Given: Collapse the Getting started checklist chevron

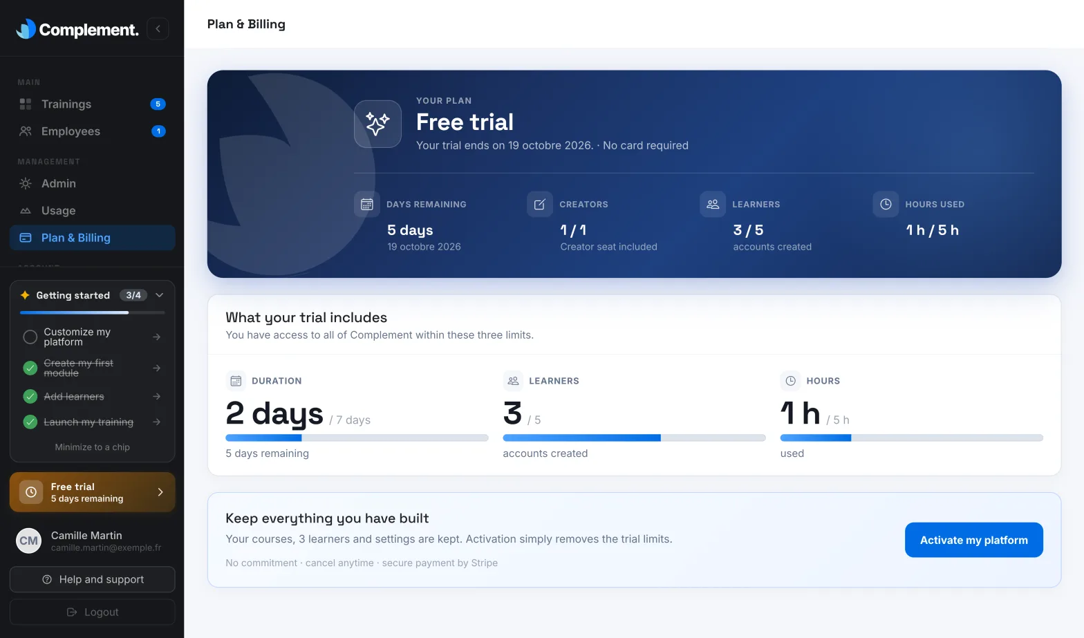Looking at the screenshot, I should click(x=160, y=295).
